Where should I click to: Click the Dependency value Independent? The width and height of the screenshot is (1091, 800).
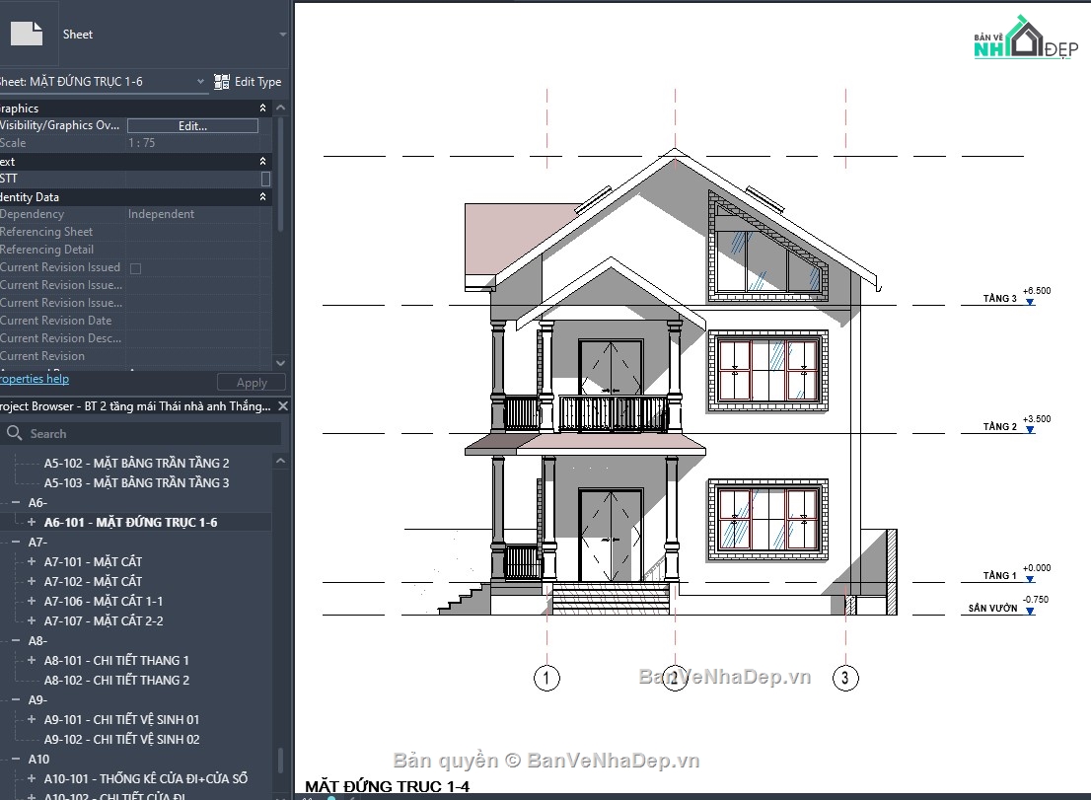point(161,214)
